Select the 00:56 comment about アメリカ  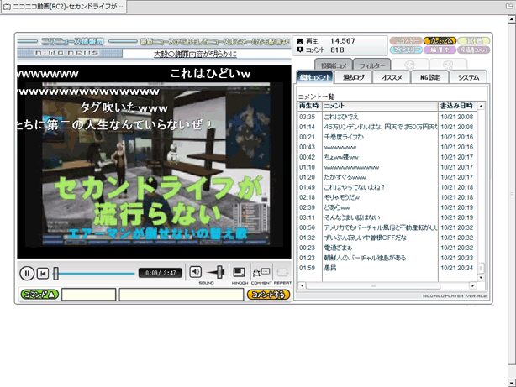click(387, 227)
